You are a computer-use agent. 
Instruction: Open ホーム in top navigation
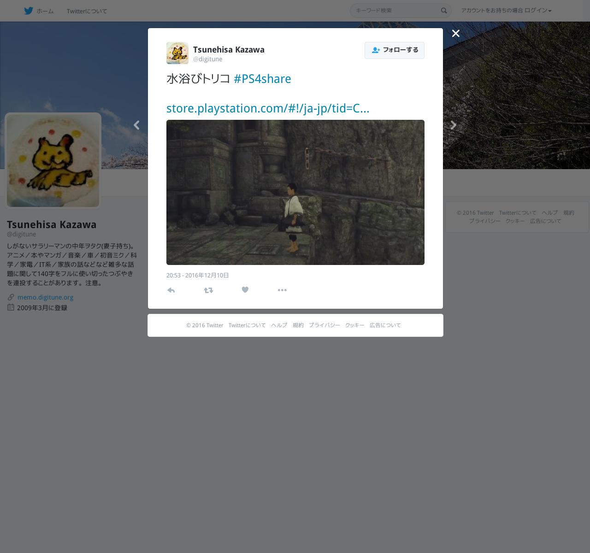coord(45,11)
